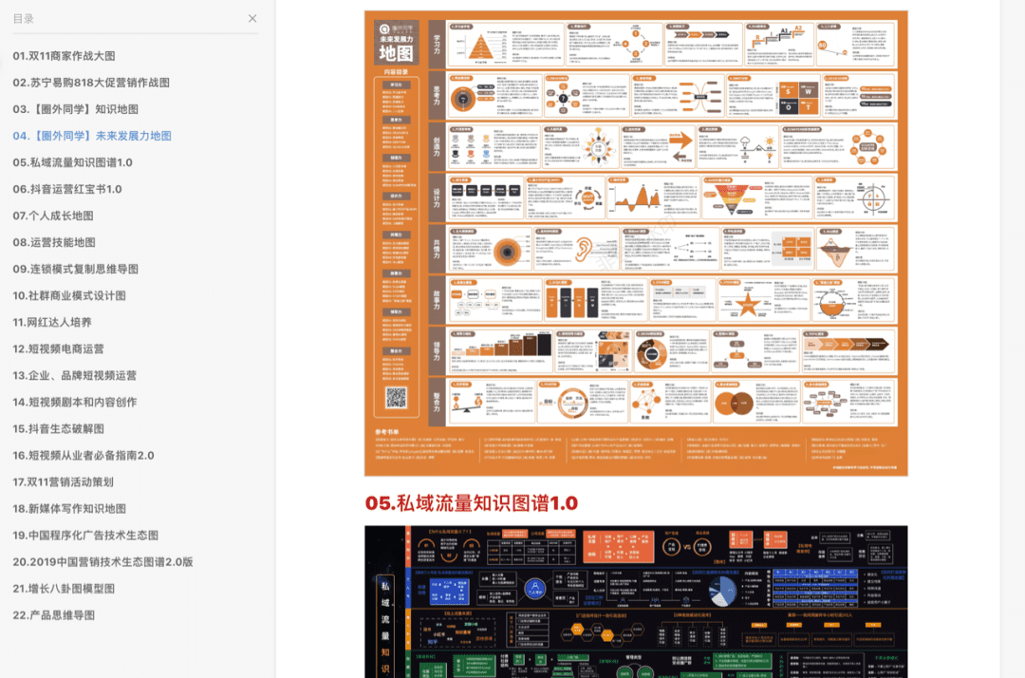Select 13.企业、品牌短视频运营
The image size is (1025, 678).
tap(75, 376)
